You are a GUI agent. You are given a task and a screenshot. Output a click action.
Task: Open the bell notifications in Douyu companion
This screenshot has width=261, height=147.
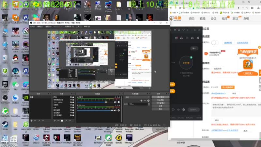[x=192, y=38]
